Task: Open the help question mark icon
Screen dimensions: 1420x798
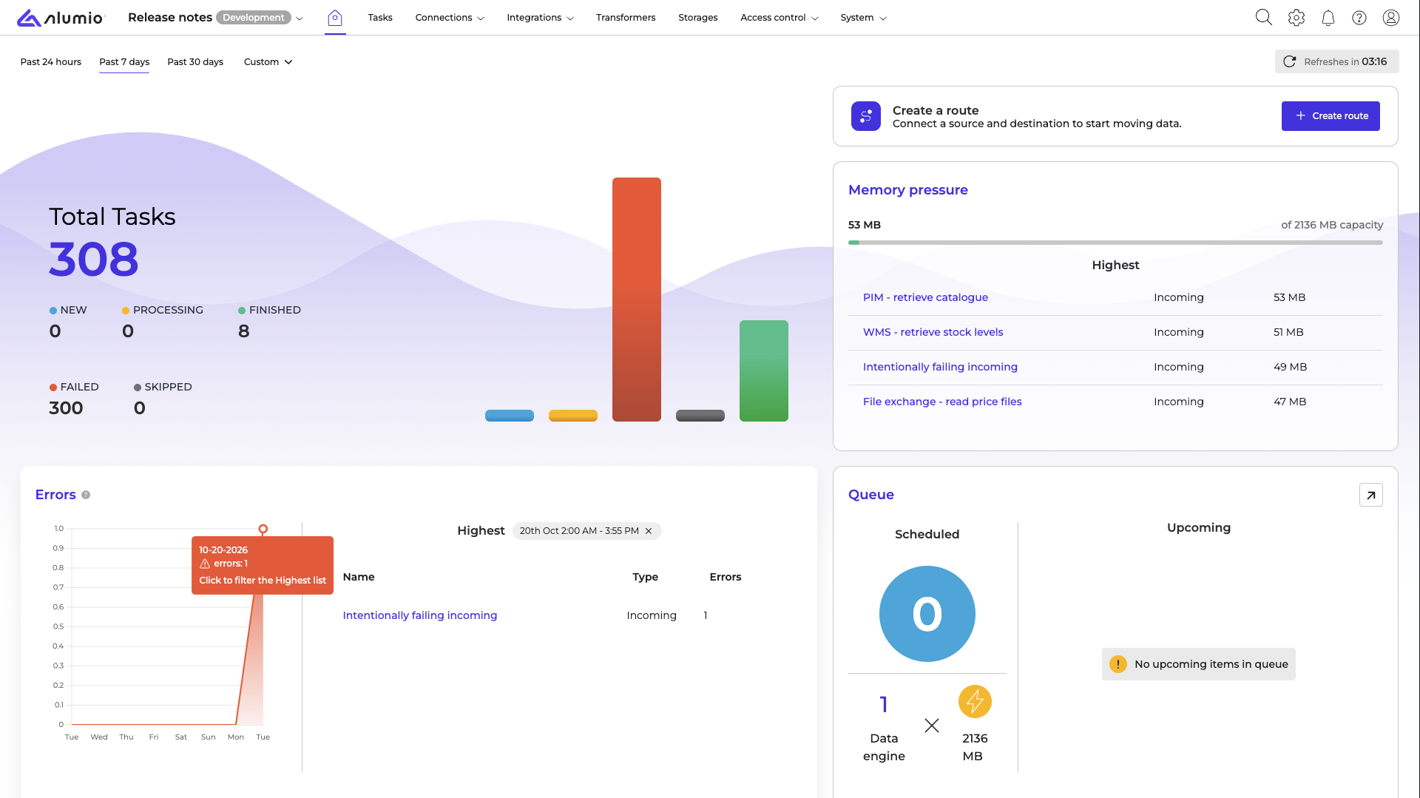Action: click(1359, 18)
